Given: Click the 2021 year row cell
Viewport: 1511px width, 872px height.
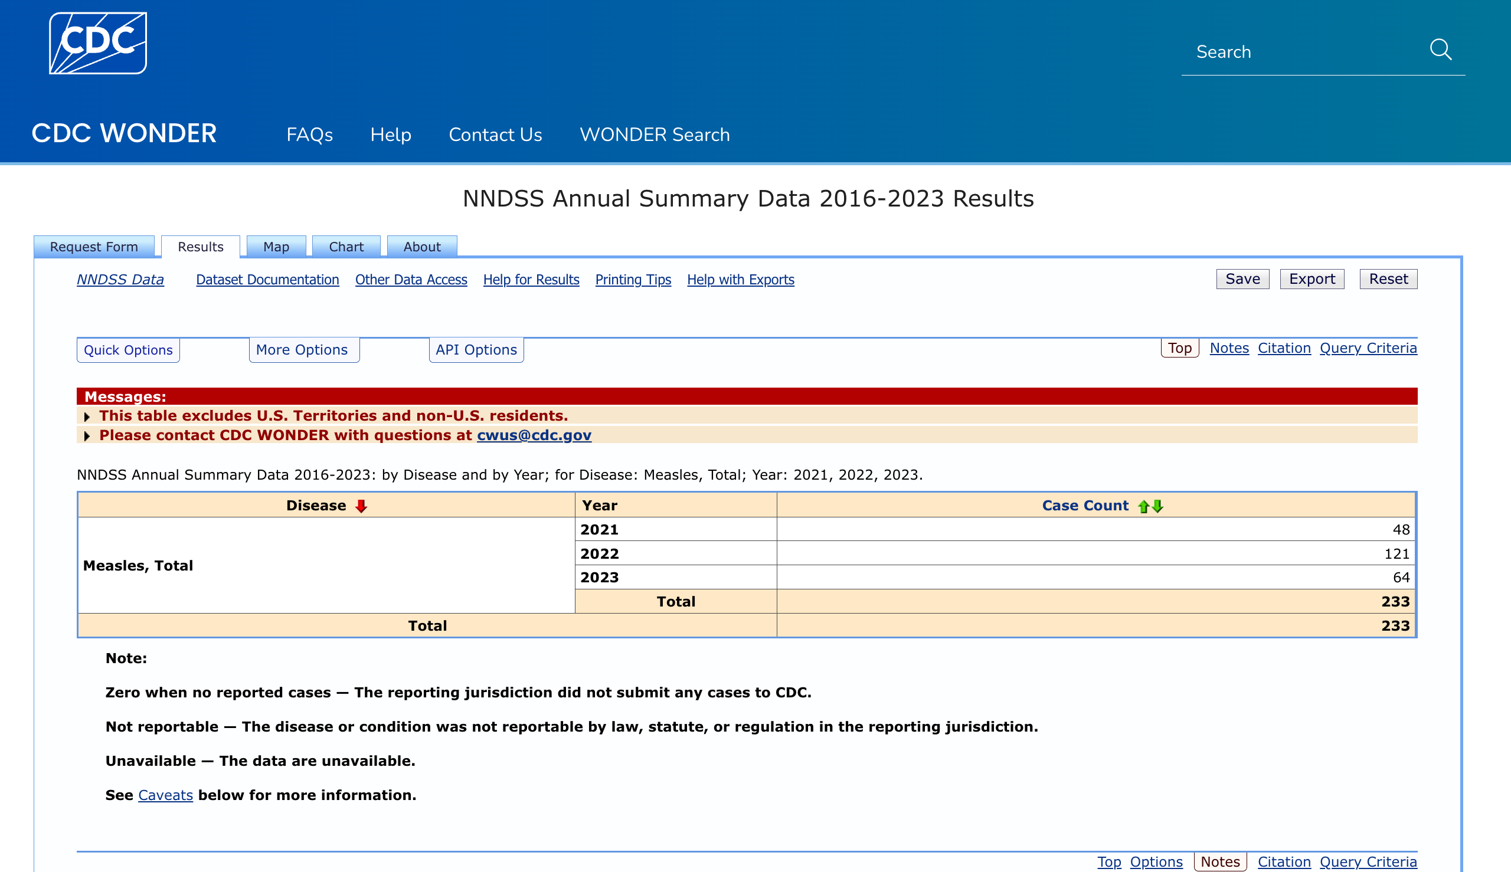Looking at the screenshot, I should point(676,529).
